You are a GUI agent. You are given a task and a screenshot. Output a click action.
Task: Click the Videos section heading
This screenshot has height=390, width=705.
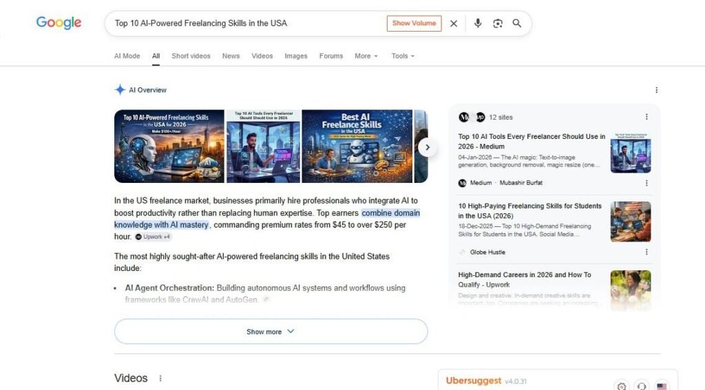point(131,378)
